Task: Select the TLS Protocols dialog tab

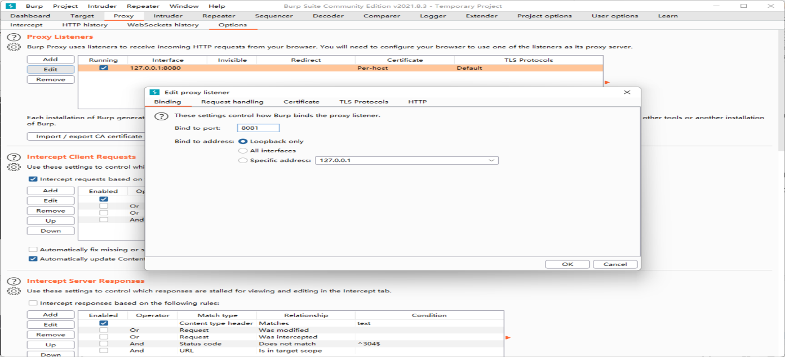Action: tap(363, 102)
